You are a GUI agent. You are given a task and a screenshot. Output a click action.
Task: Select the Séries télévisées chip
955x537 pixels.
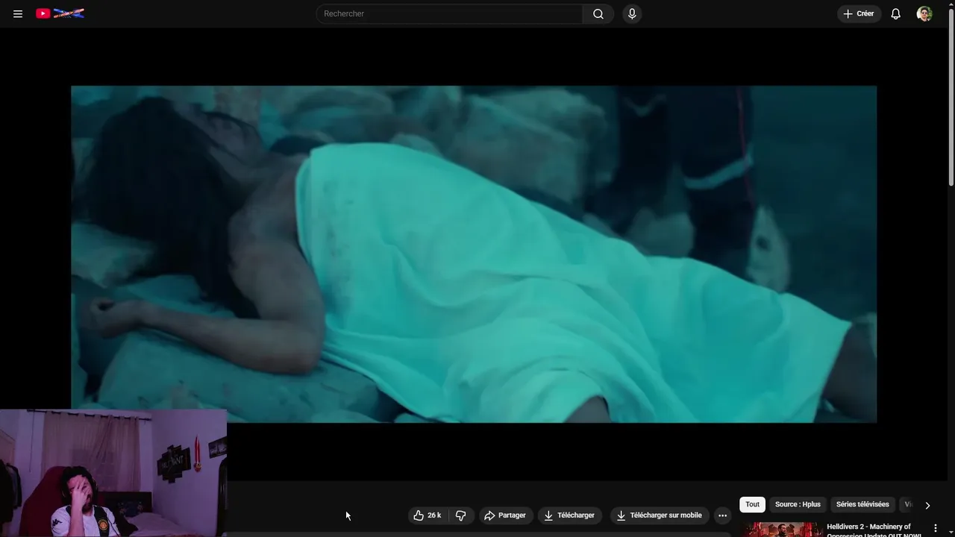click(x=862, y=504)
